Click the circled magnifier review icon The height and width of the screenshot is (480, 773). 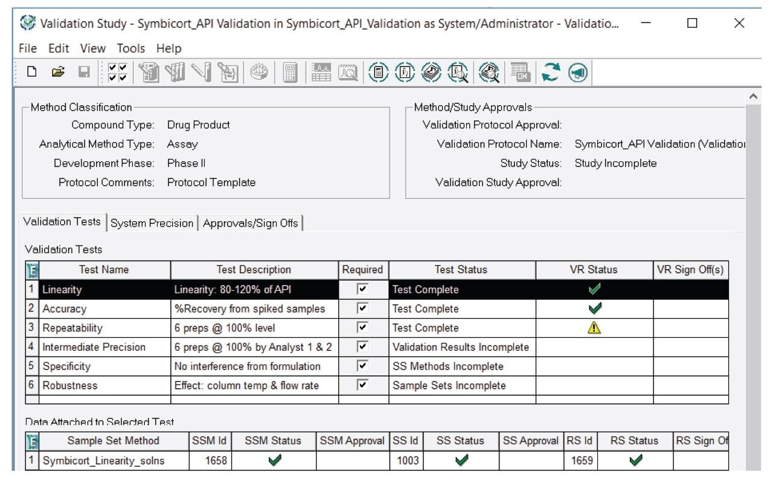[489, 72]
